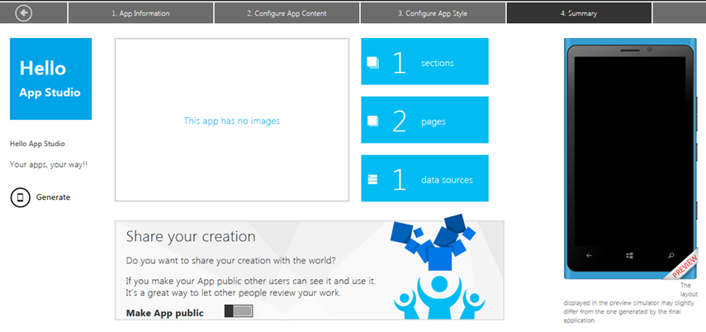
Task: Open the 2 pages tile
Action: point(424,120)
